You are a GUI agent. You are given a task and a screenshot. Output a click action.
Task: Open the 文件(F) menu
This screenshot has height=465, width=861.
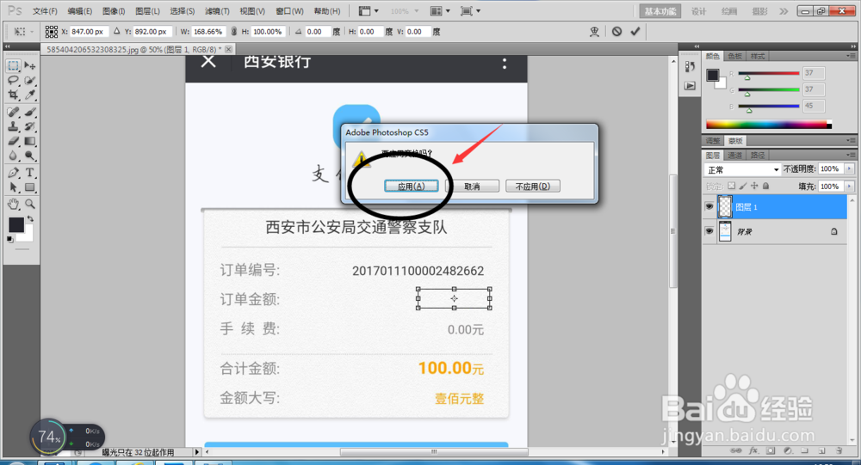point(45,11)
